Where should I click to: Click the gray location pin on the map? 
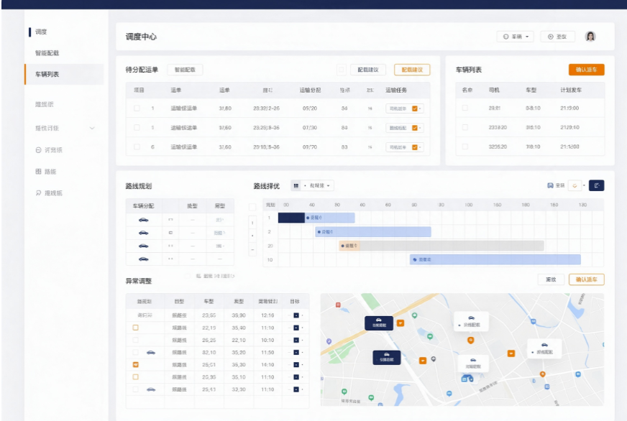pyautogui.click(x=434, y=359)
